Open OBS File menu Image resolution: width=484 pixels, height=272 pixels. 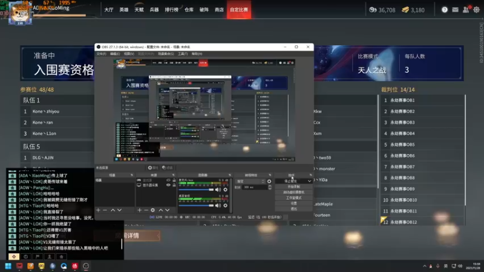[101, 54]
